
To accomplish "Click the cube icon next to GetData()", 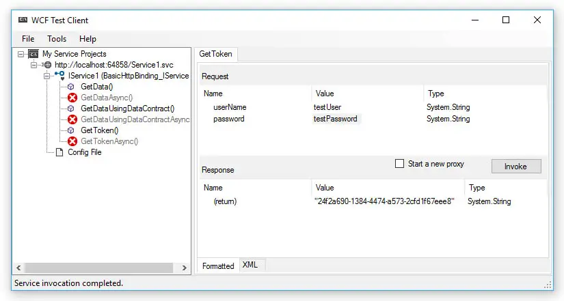I will pyautogui.click(x=71, y=87).
